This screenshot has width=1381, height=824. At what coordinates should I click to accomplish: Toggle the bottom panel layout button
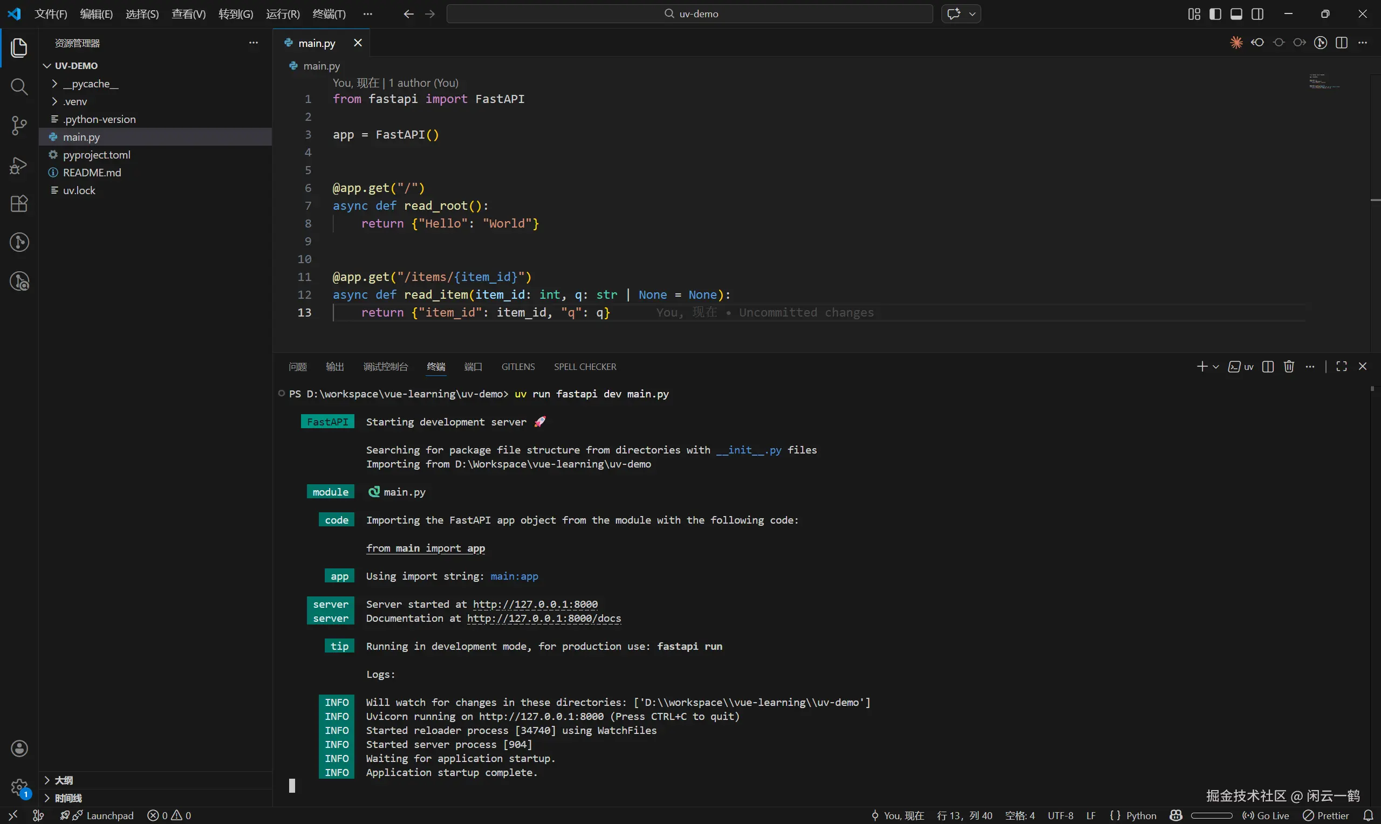pos(1236,14)
